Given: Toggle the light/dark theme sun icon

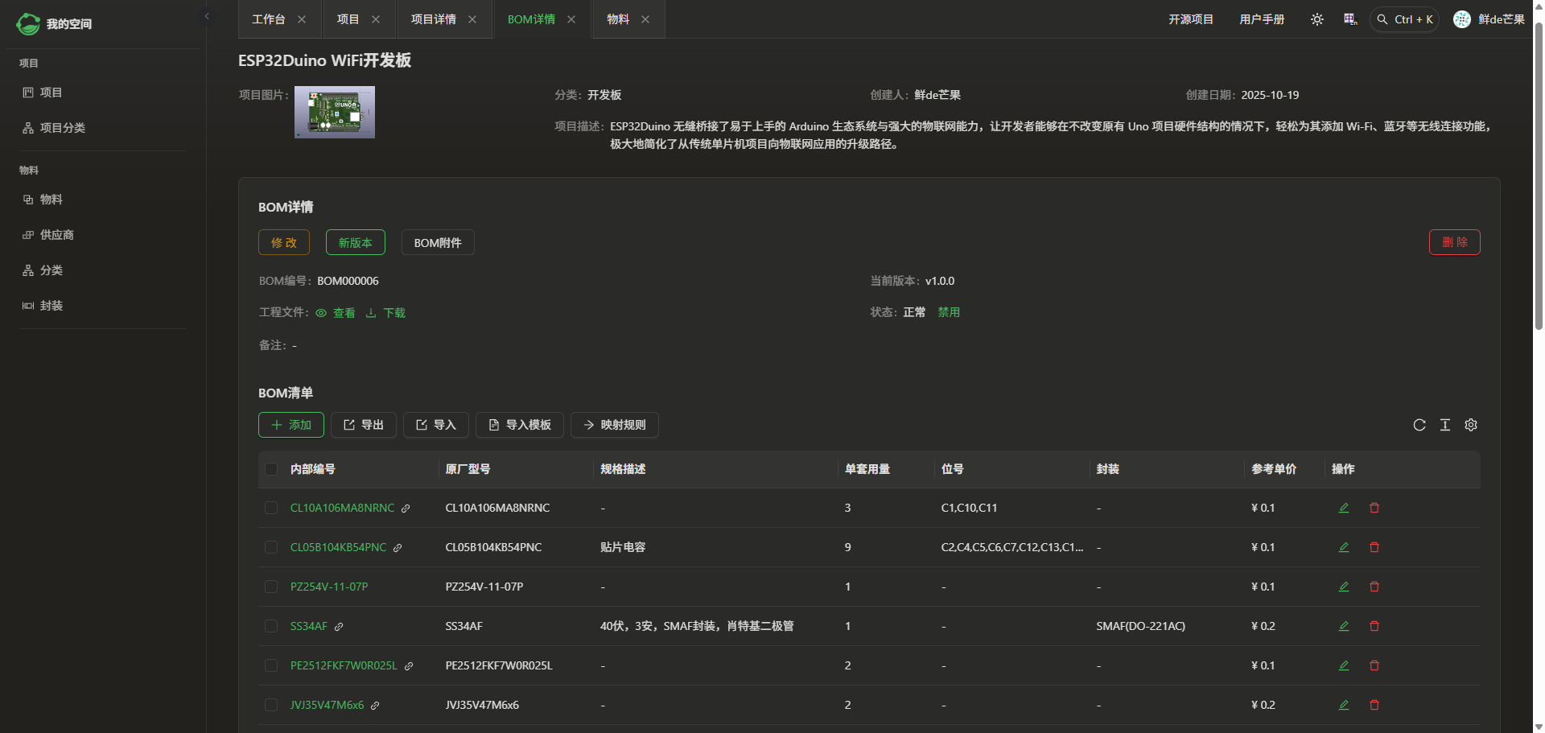Looking at the screenshot, I should click(x=1317, y=19).
